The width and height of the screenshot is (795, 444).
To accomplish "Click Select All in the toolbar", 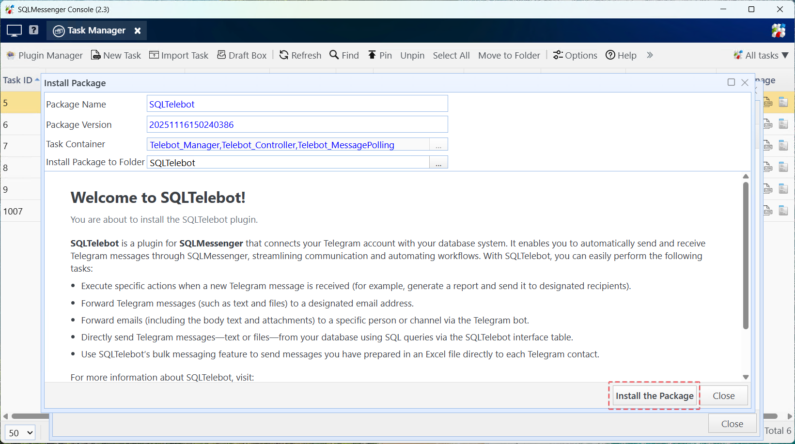I will (451, 55).
